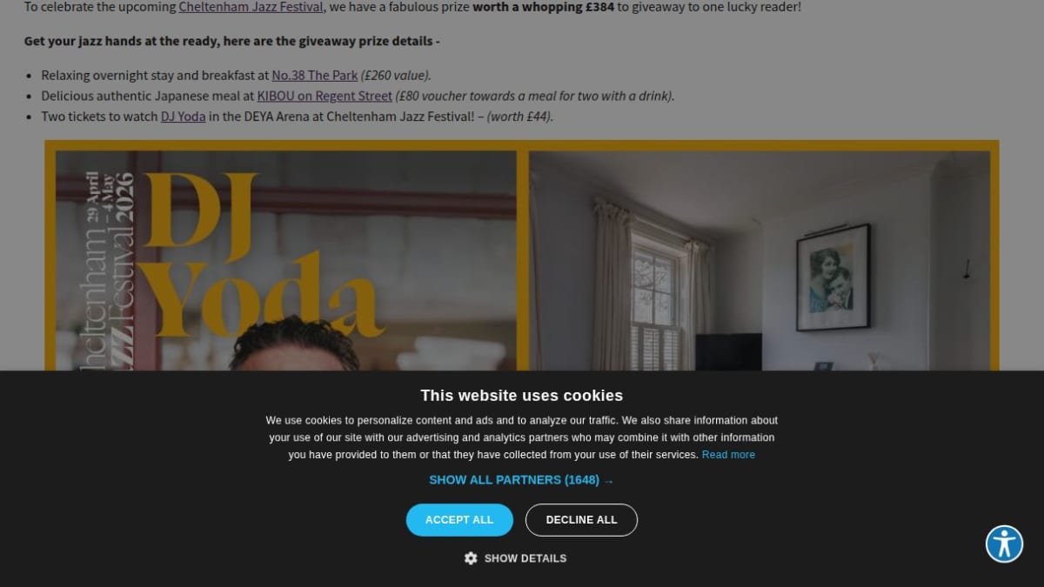Open the Read more cookie policy link
This screenshot has width=1044, height=587.
(728, 455)
